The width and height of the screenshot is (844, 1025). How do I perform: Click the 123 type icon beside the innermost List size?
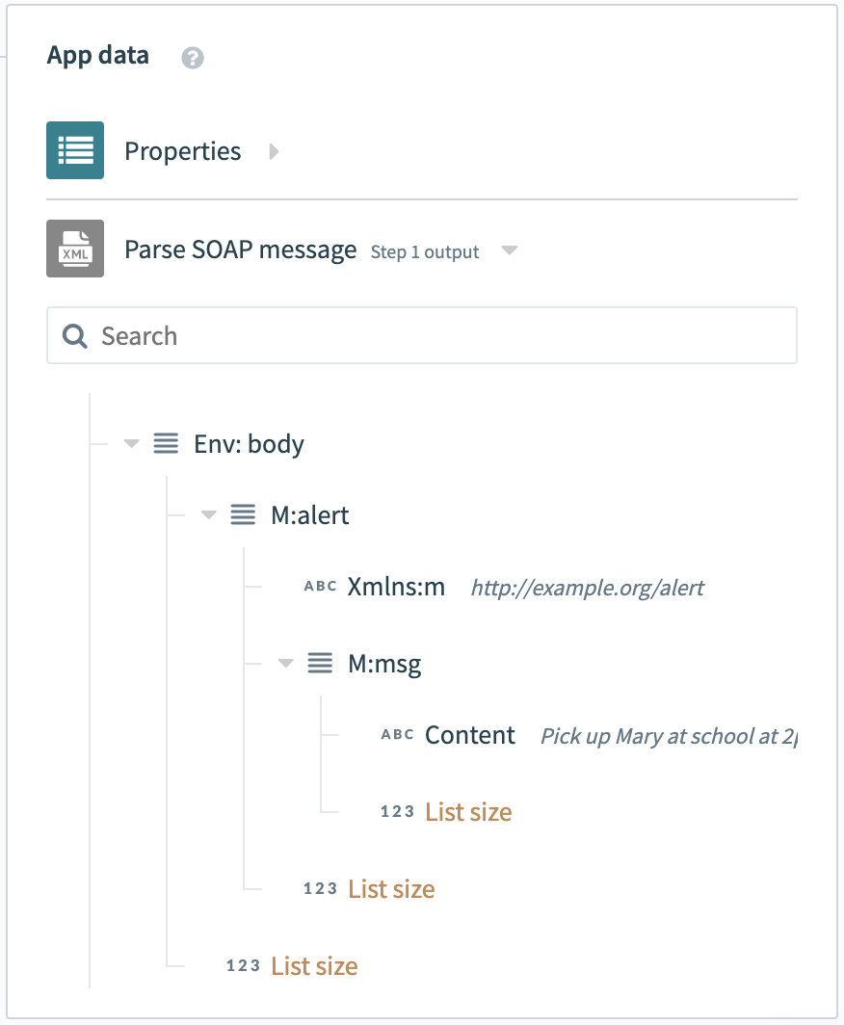click(397, 811)
